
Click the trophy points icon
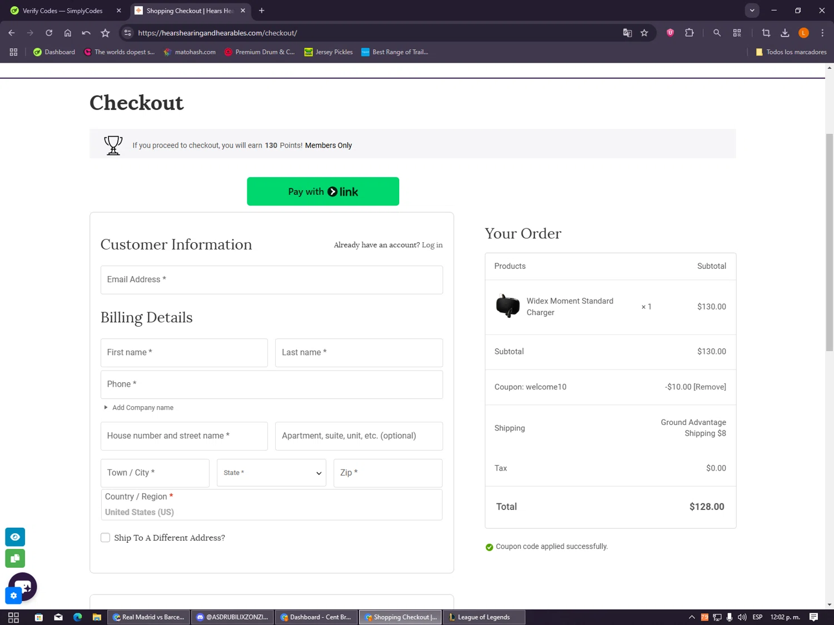(x=113, y=145)
